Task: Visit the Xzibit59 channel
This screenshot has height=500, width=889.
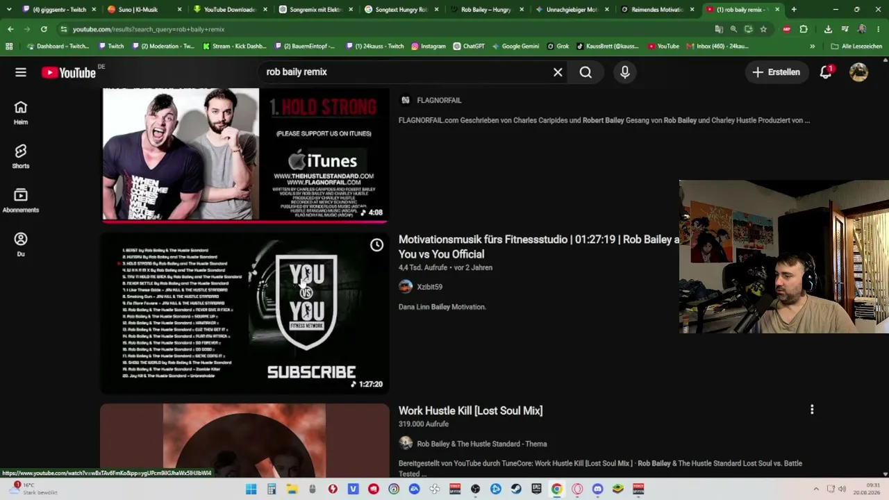Action: (x=429, y=287)
